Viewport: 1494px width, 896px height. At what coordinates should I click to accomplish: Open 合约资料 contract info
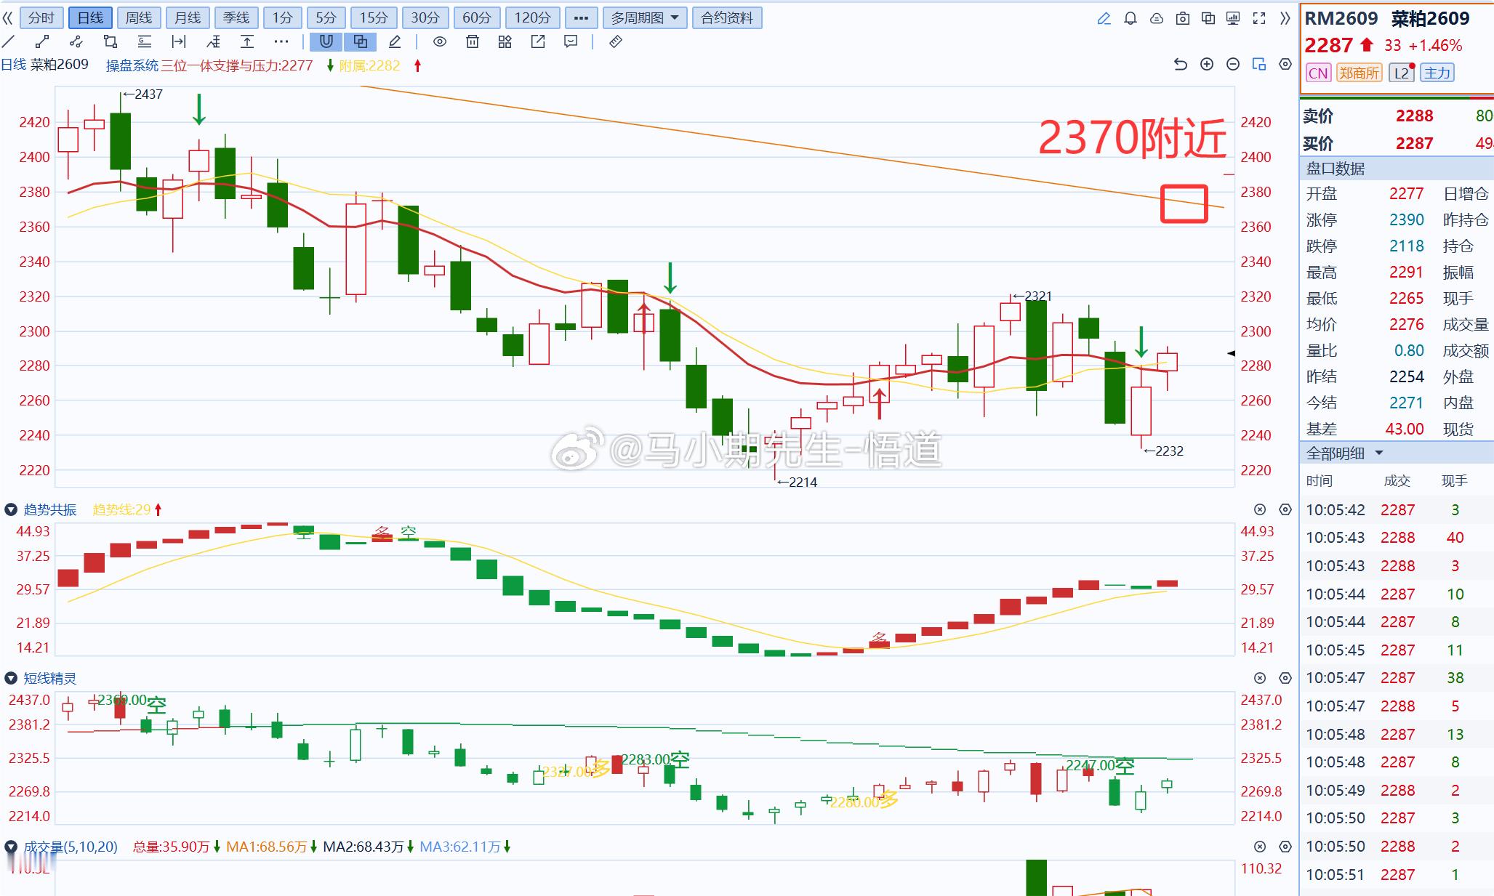tap(727, 17)
